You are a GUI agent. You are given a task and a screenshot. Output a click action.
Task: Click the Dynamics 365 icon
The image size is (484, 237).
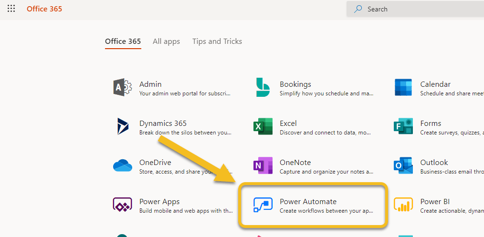(123, 126)
